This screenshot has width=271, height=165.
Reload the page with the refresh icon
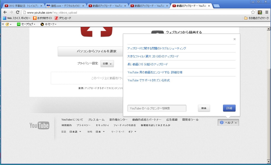[17, 12]
